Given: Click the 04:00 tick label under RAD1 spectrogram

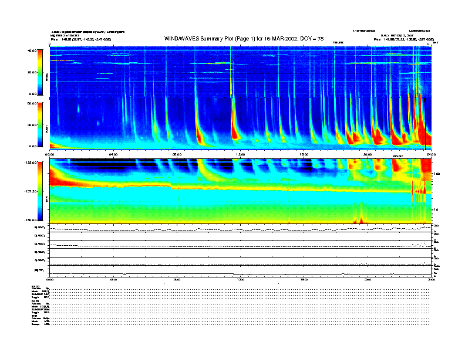Looking at the screenshot, I should (113, 154).
